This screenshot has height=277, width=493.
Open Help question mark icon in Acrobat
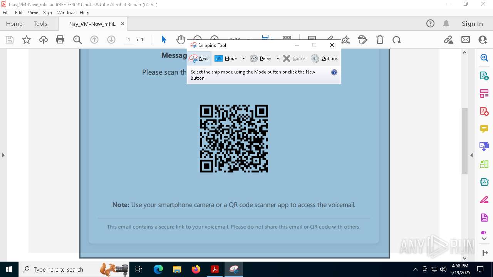coord(430,23)
